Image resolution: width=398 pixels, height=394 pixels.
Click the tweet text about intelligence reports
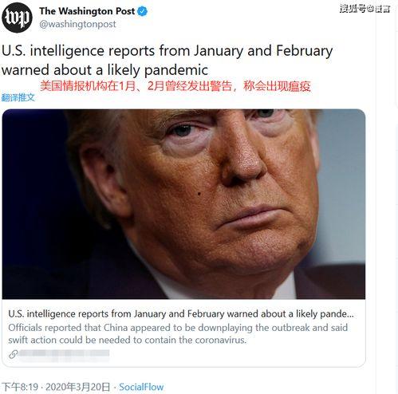point(167,61)
